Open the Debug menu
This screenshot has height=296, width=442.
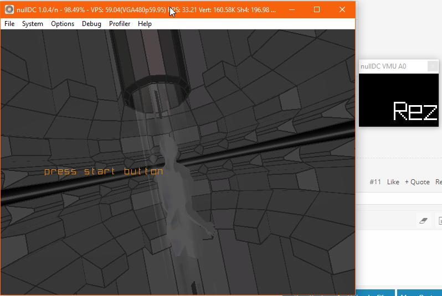pyautogui.click(x=91, y=24)
